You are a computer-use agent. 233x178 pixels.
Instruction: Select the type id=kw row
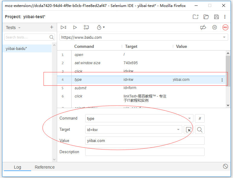pyautogui.click(x=141, y=80)
